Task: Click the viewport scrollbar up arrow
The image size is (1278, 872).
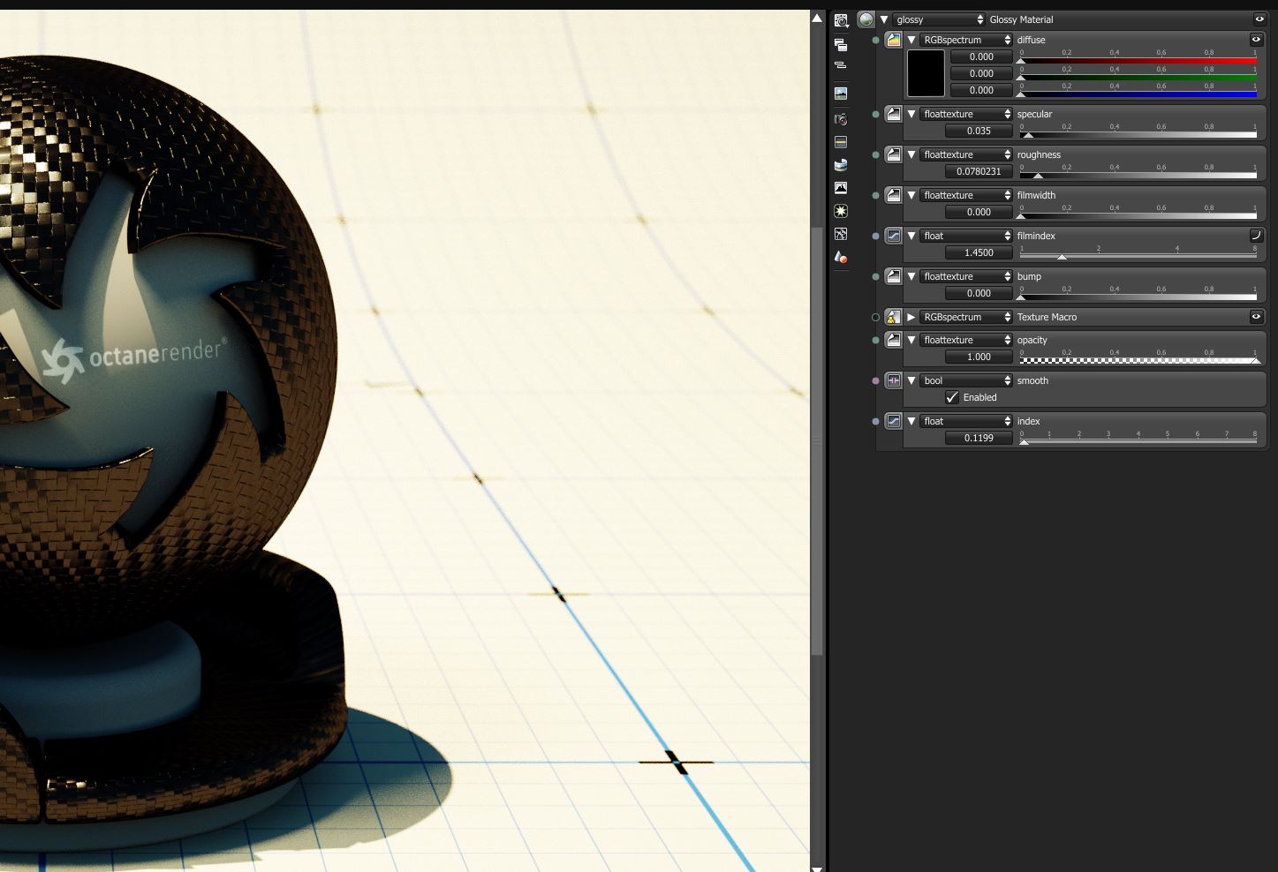Action: (x=817, y=18)
